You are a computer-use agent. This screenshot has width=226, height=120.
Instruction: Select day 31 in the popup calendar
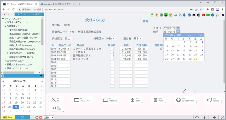point(195,59)
